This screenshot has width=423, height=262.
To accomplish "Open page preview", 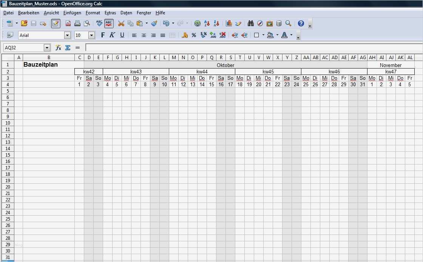I will click(x=87, y=23).
